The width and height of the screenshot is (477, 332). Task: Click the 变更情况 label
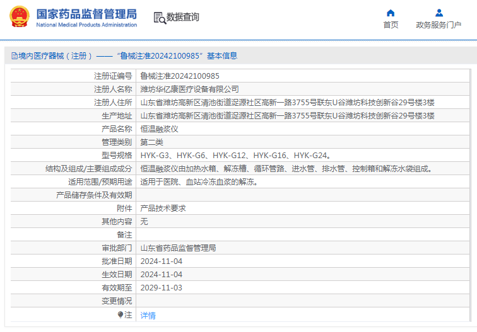click(117, 301)
